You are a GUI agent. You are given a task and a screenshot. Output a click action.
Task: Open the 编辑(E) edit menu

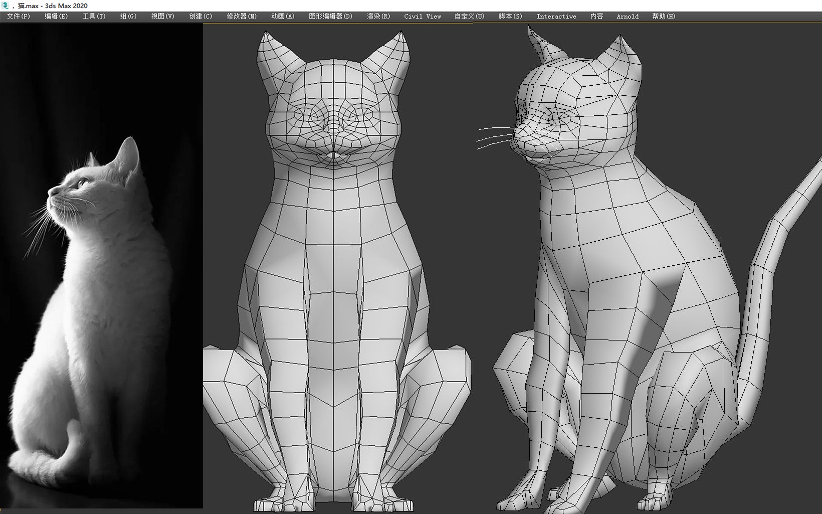pyautogui.click(x=56, y=16)
